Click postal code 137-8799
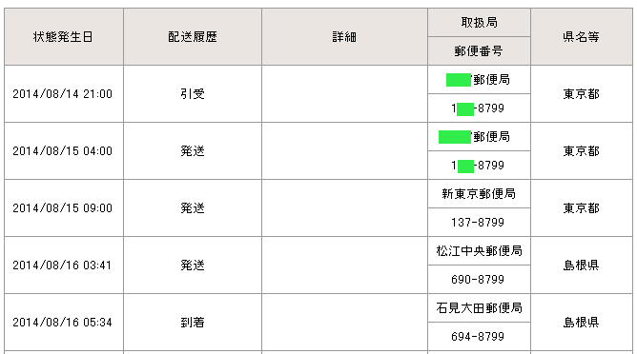Image resolution: width=637 pixels, height=354 pixels. (x=478, y=223)
